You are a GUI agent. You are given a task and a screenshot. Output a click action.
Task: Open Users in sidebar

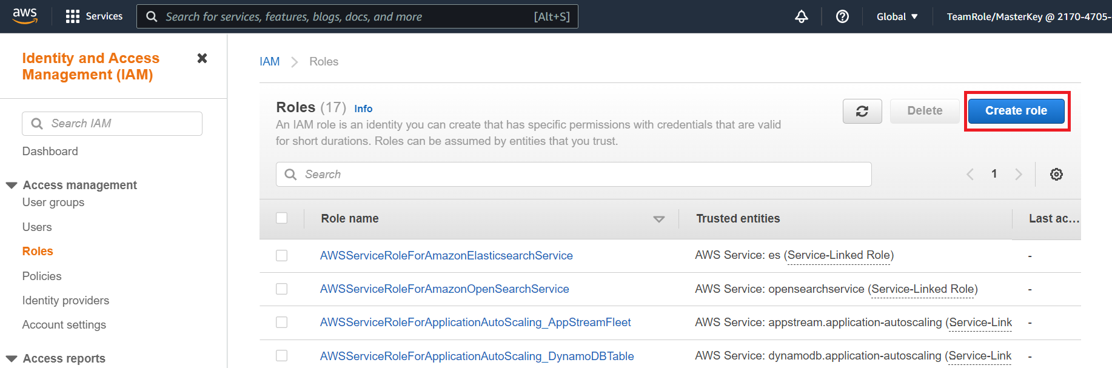pyautogui.click(x=37, y=227)
